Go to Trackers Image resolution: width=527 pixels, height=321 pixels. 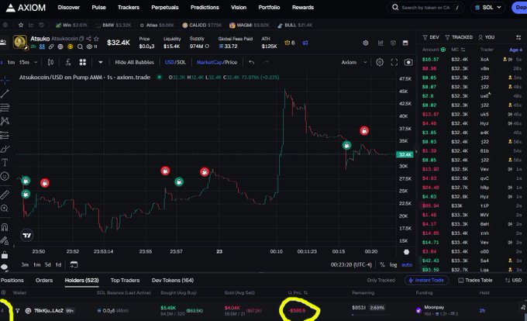click(x=129, y=8)
